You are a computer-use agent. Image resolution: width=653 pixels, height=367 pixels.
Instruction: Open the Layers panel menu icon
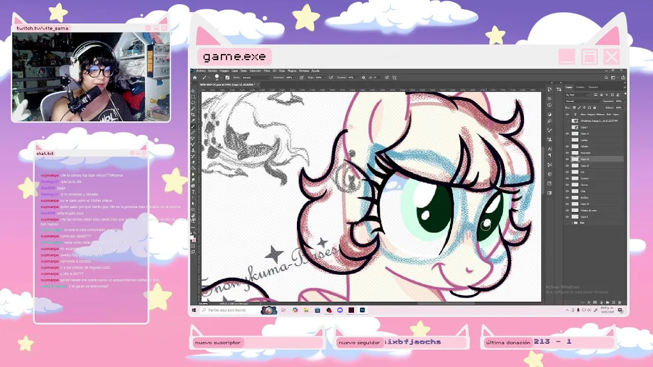point(625,87)
